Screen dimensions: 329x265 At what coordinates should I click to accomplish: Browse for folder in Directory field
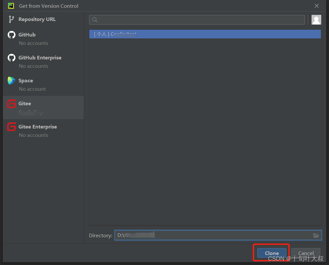[316, 236]
